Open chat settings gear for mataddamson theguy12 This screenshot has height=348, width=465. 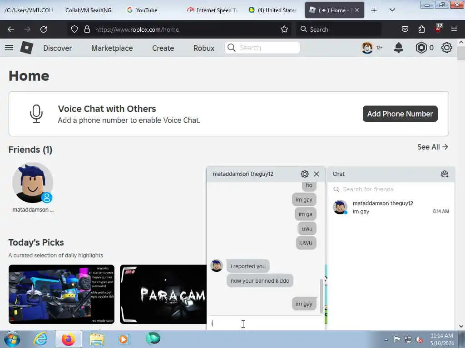(x=305, y=174)
